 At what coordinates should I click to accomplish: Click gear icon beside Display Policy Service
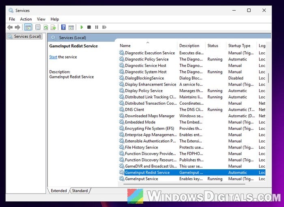pos(122,91)
